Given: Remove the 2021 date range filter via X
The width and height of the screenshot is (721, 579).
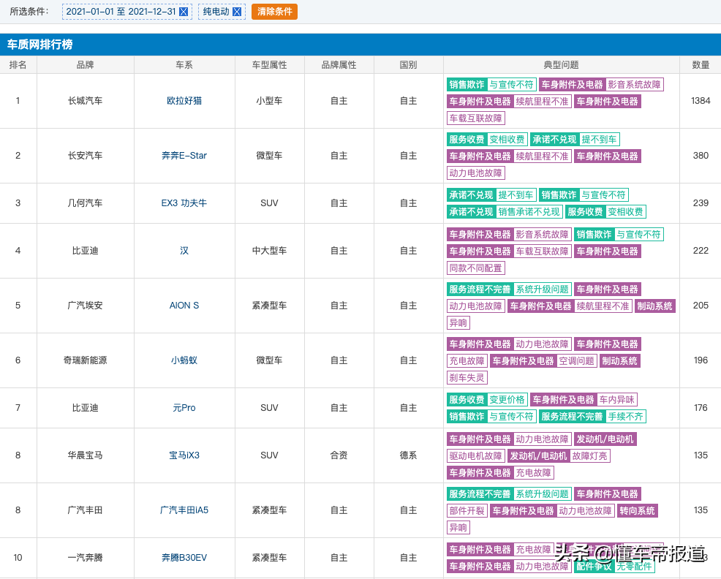Looking at the screenshot, I should click(x=184, y=12).
